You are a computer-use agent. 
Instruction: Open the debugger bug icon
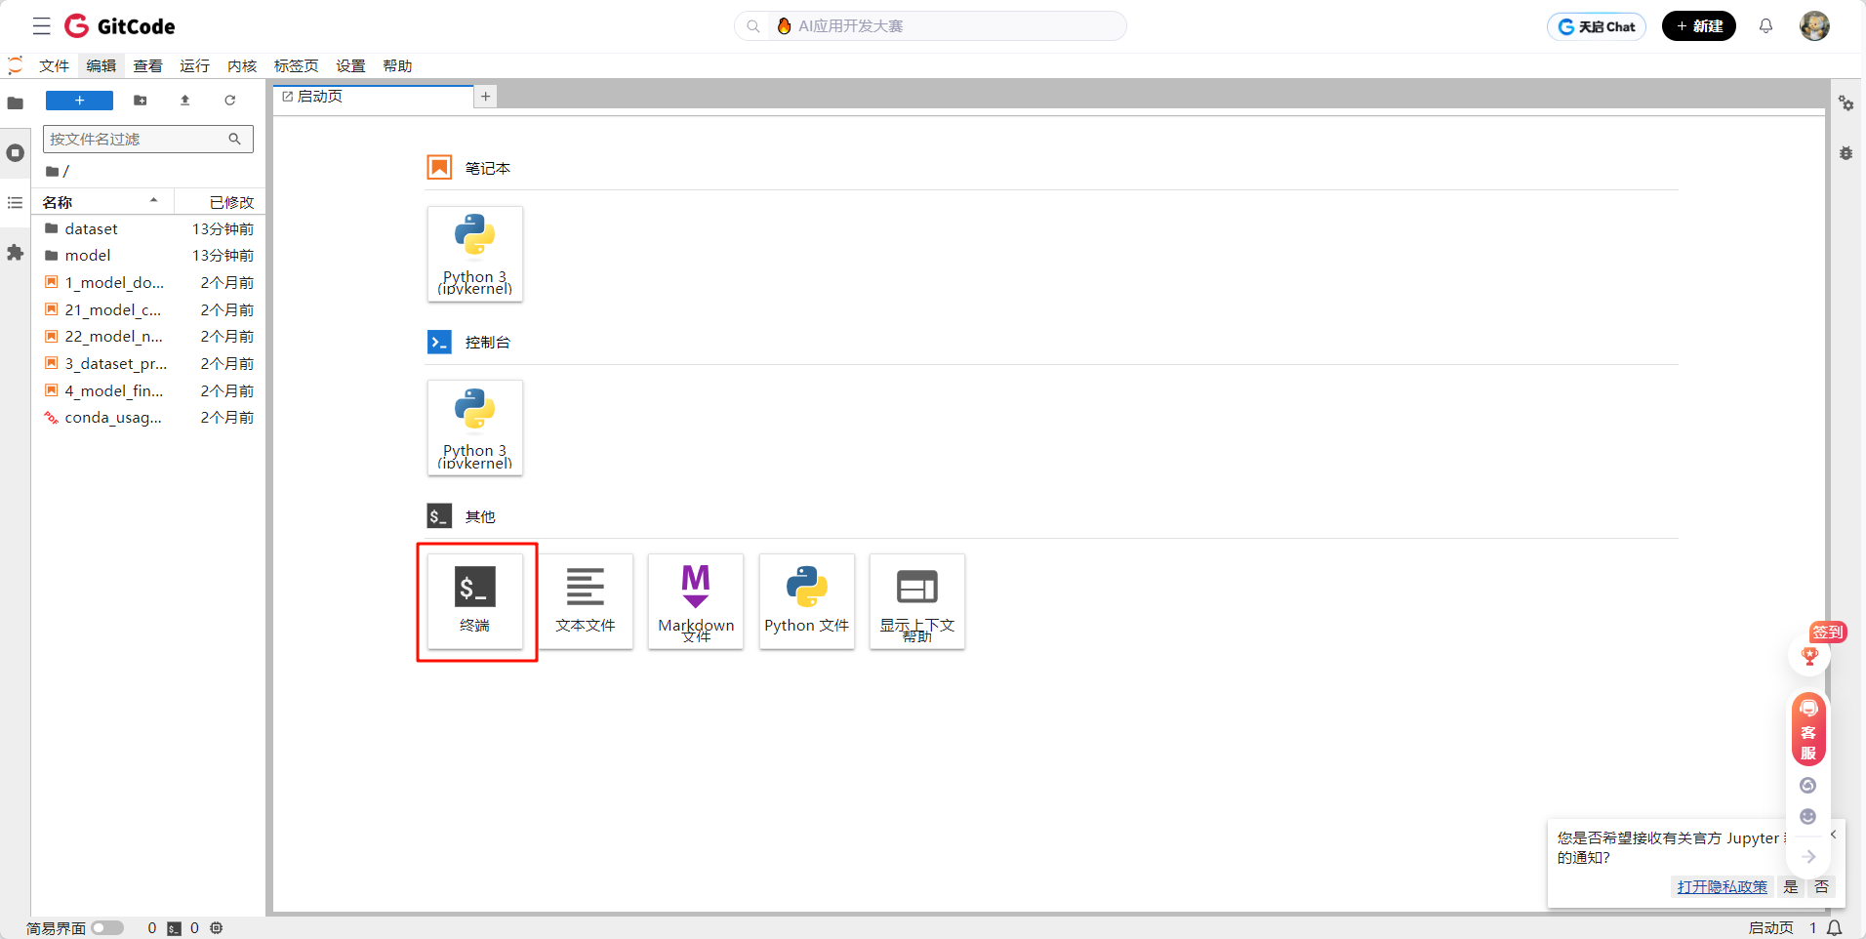(x=1846, y=153)
